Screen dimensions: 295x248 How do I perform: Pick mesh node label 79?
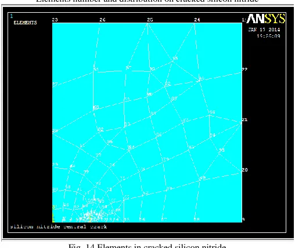(166, 159)
